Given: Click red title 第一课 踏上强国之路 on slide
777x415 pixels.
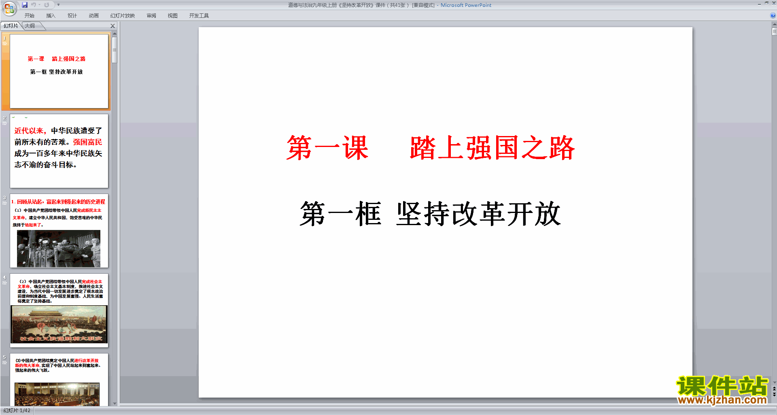Looking at the screenshot, I should (431, 148).
